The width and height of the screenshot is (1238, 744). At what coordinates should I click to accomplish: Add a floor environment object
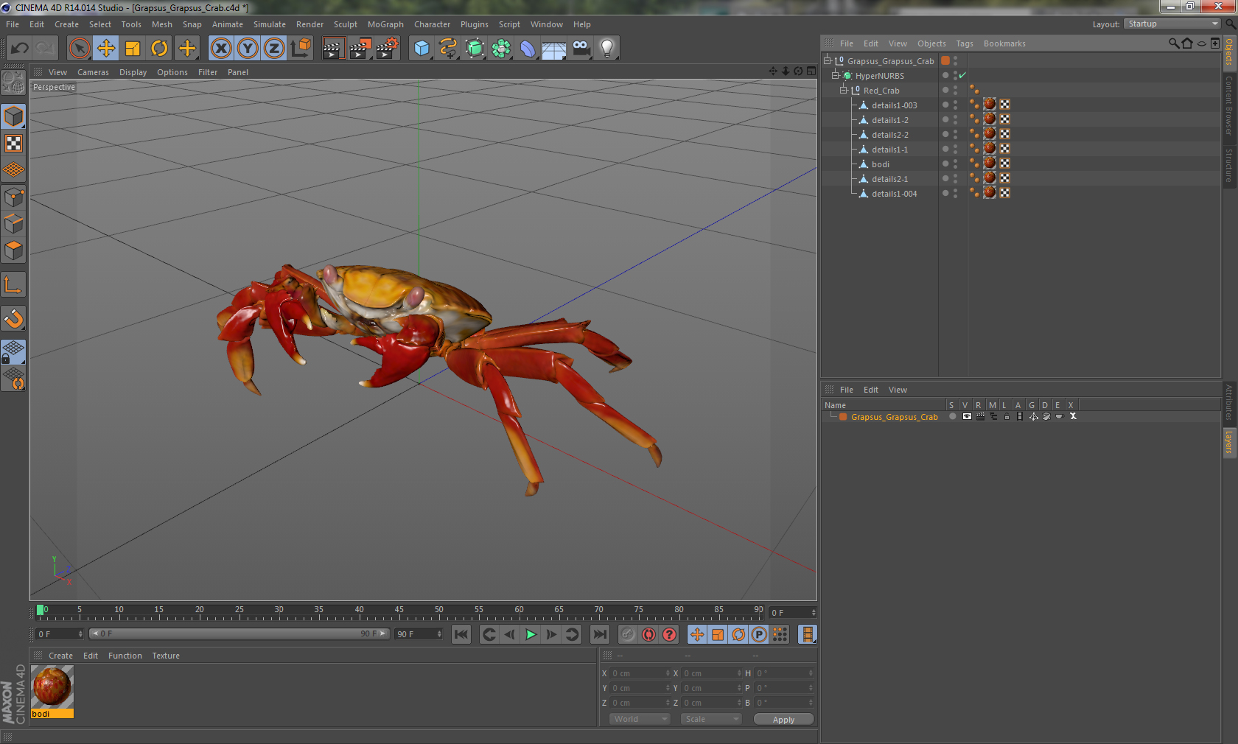click(x=554, y=49)
